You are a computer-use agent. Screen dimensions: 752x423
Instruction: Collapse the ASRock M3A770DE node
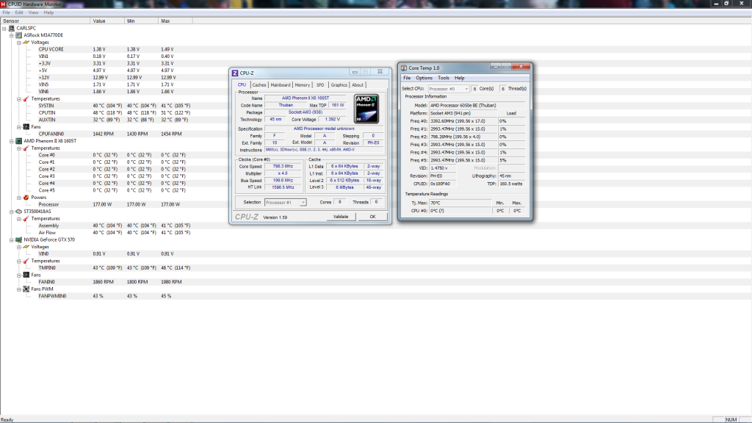point(12,35)
